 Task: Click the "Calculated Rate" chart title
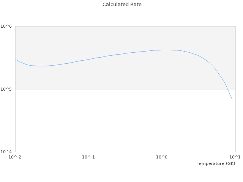click(121, 5)
